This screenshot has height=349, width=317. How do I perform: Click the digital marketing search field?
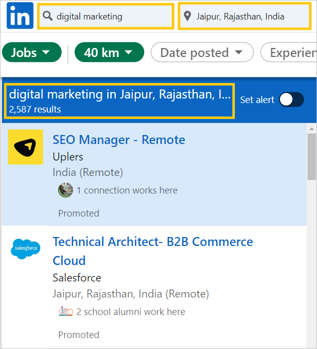click(x=106, y=16)
